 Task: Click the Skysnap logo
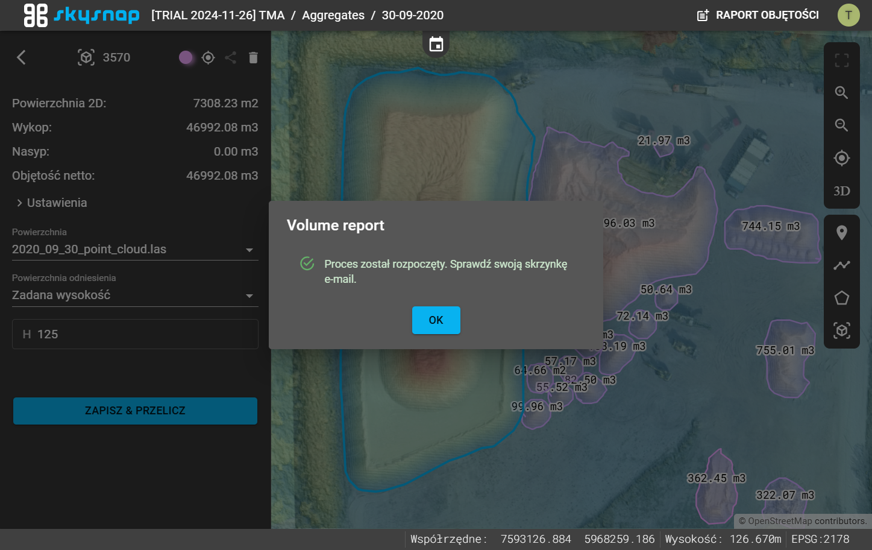[x=81, y=15]
